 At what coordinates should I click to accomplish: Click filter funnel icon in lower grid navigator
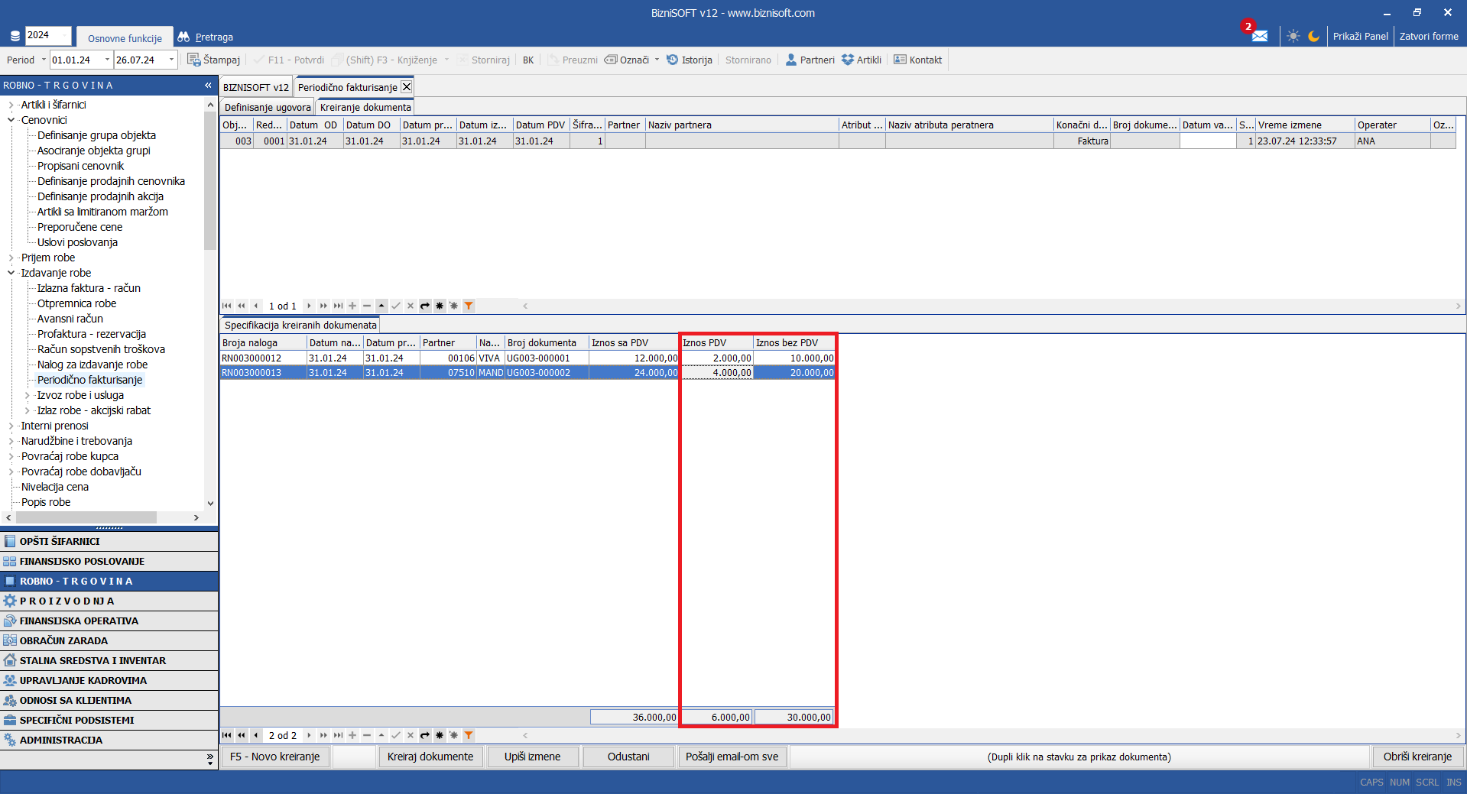coord(469,735)
